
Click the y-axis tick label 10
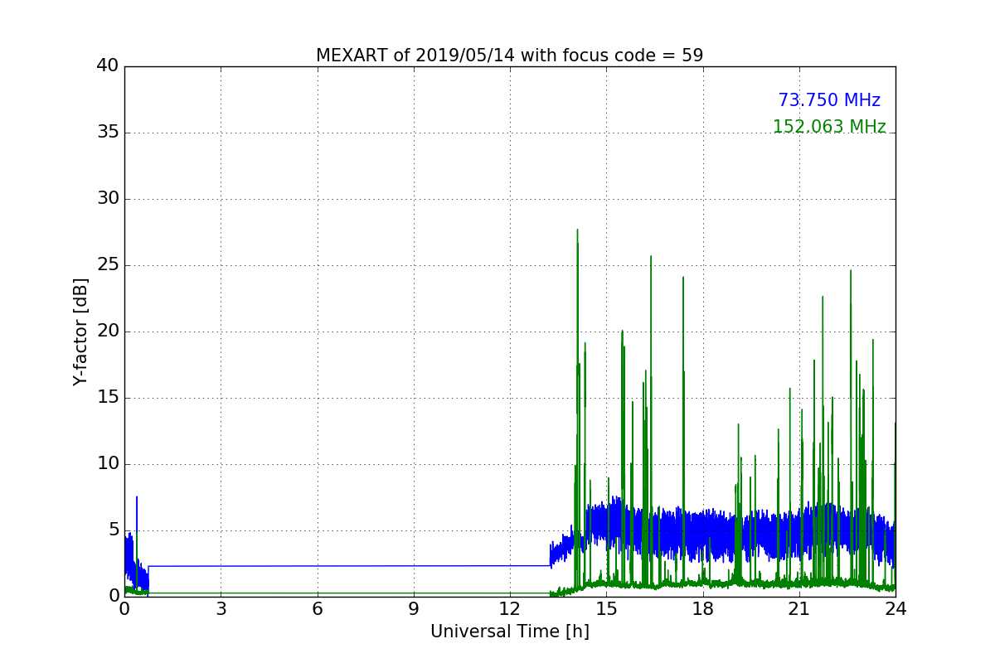[x=108, y=464]
